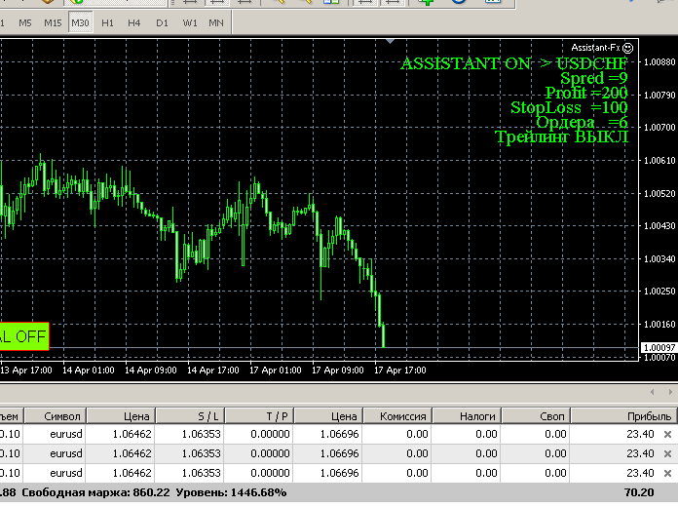678x507 pixels.
Task: Close the first eurusd order with X
Action: pyautogui.click(x=667, y=434)
